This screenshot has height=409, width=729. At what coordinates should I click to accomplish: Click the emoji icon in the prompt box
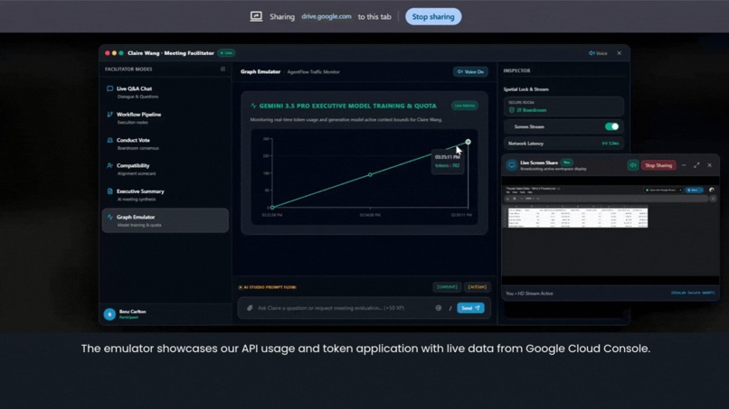[x=438, y=308]
